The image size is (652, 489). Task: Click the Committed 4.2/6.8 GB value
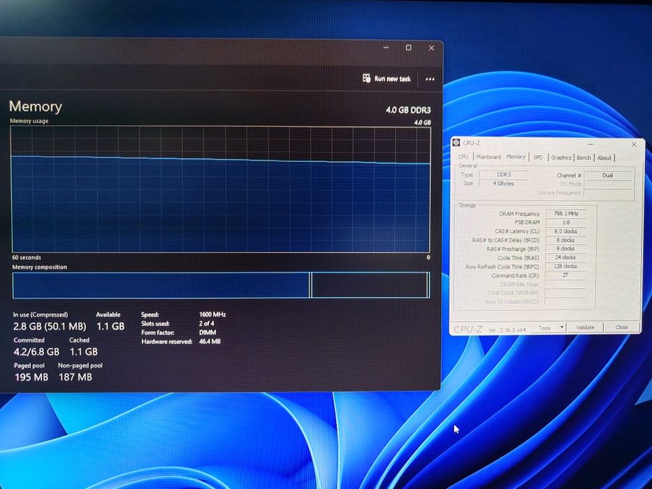[36, 352]
